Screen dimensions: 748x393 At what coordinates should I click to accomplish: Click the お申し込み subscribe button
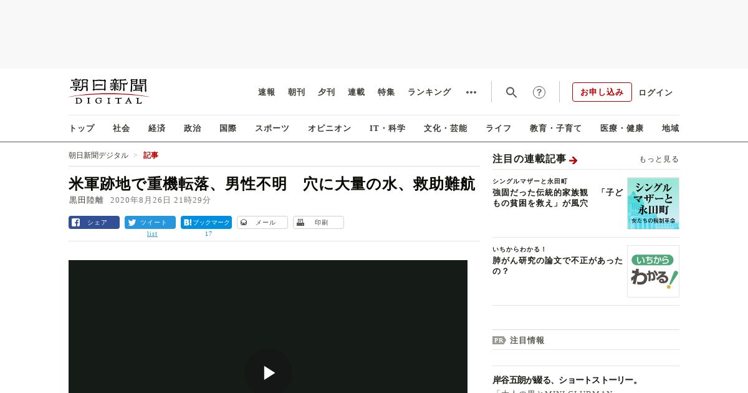[602, 92]
